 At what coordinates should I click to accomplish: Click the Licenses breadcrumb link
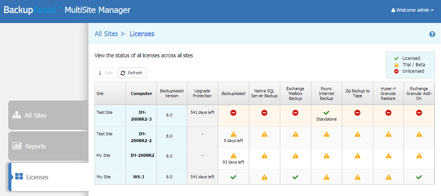[142, 34]
